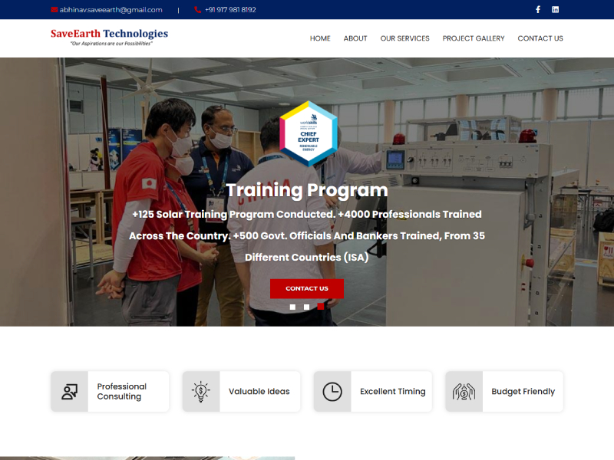Navigate to CONTACT US in navbar
The image size is (614, 460).
(x=540, y=38)
